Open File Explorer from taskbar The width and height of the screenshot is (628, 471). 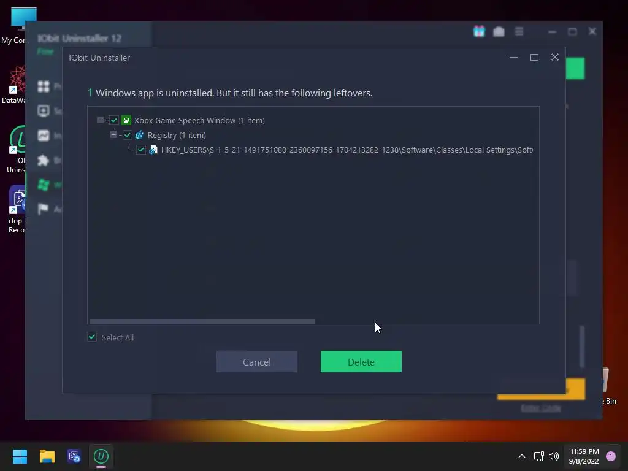(x=47, y=456)
